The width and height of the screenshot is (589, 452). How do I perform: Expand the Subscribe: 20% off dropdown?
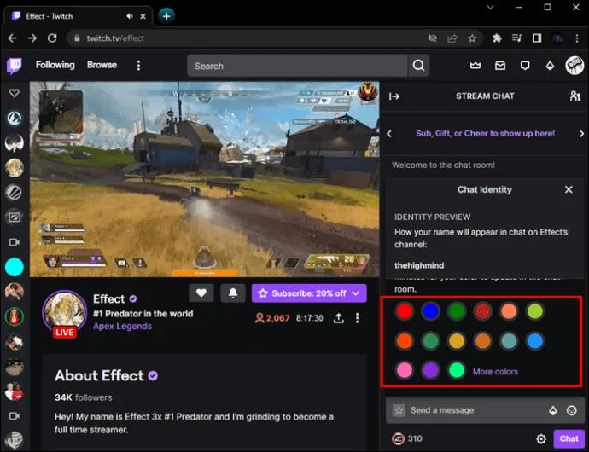[x=356, y=293]
